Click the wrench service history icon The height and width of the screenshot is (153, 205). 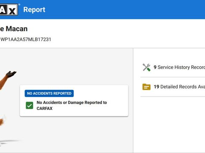click(x=147, y=67)
